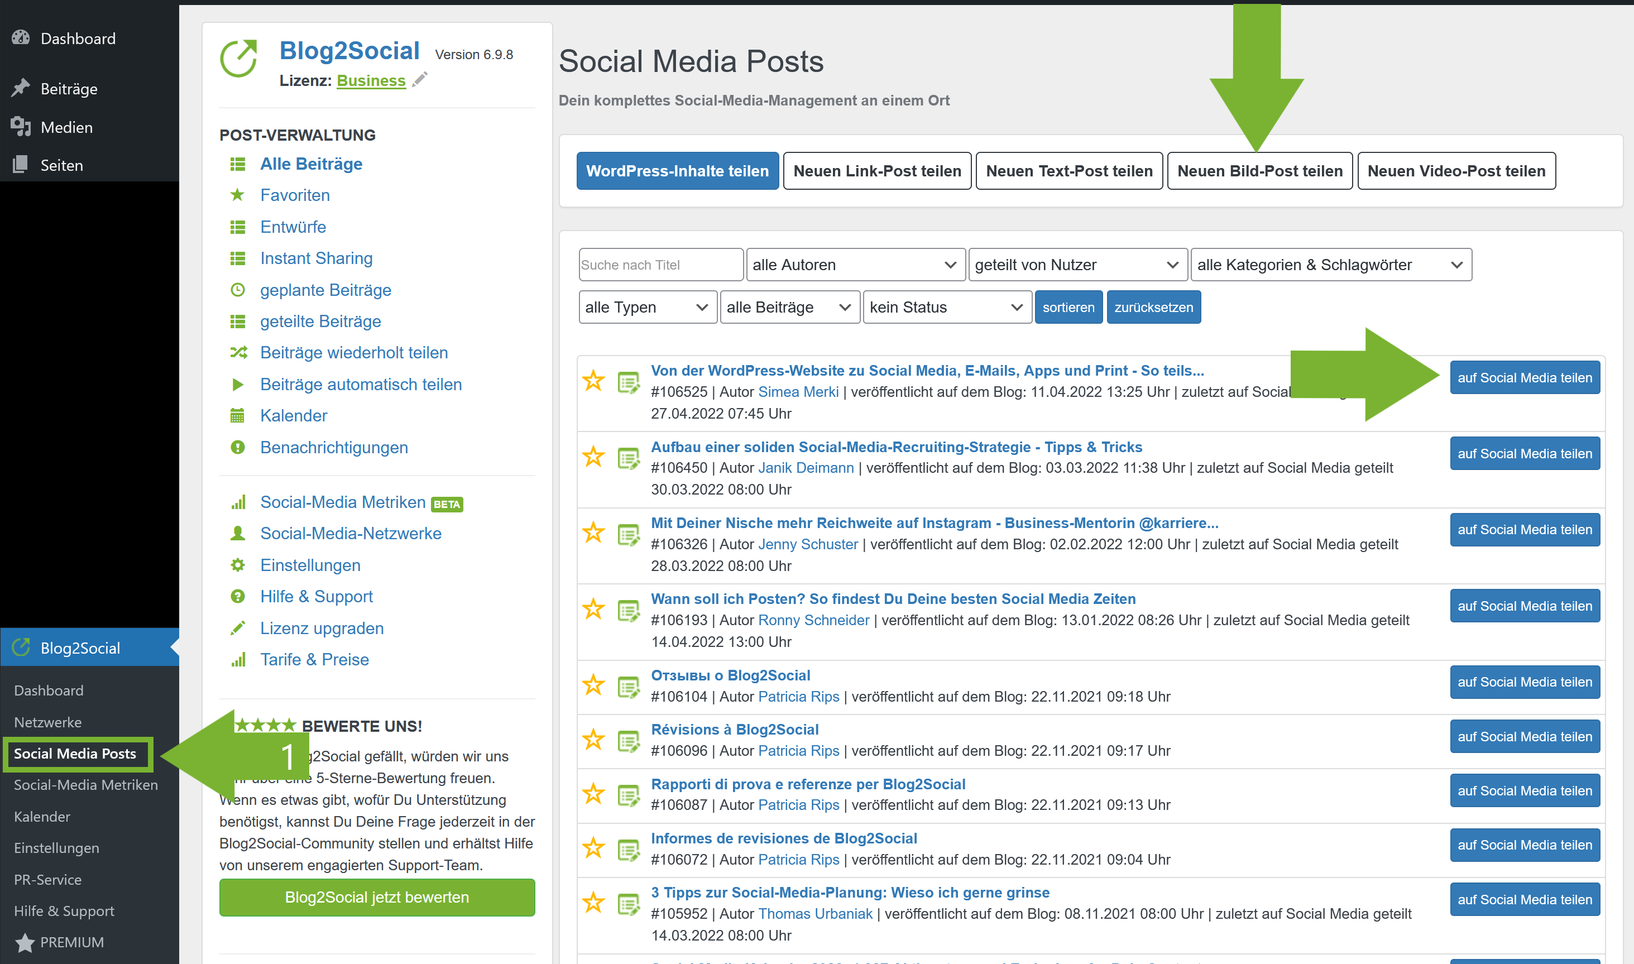Click the zurücksetzen button
The height and width of the screenshot is (964, 1634).
pyautogui.click(x=1154, y=307)
